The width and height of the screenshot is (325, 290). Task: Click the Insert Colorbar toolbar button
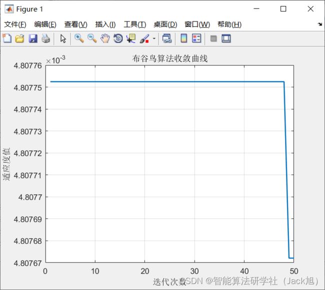pyautogui.click(x=183, y=38)
